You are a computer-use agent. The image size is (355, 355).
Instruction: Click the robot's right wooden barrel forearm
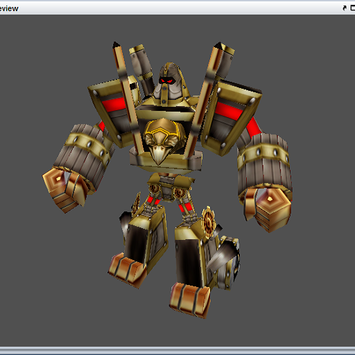pyautogui.click(x=264, y=162)
